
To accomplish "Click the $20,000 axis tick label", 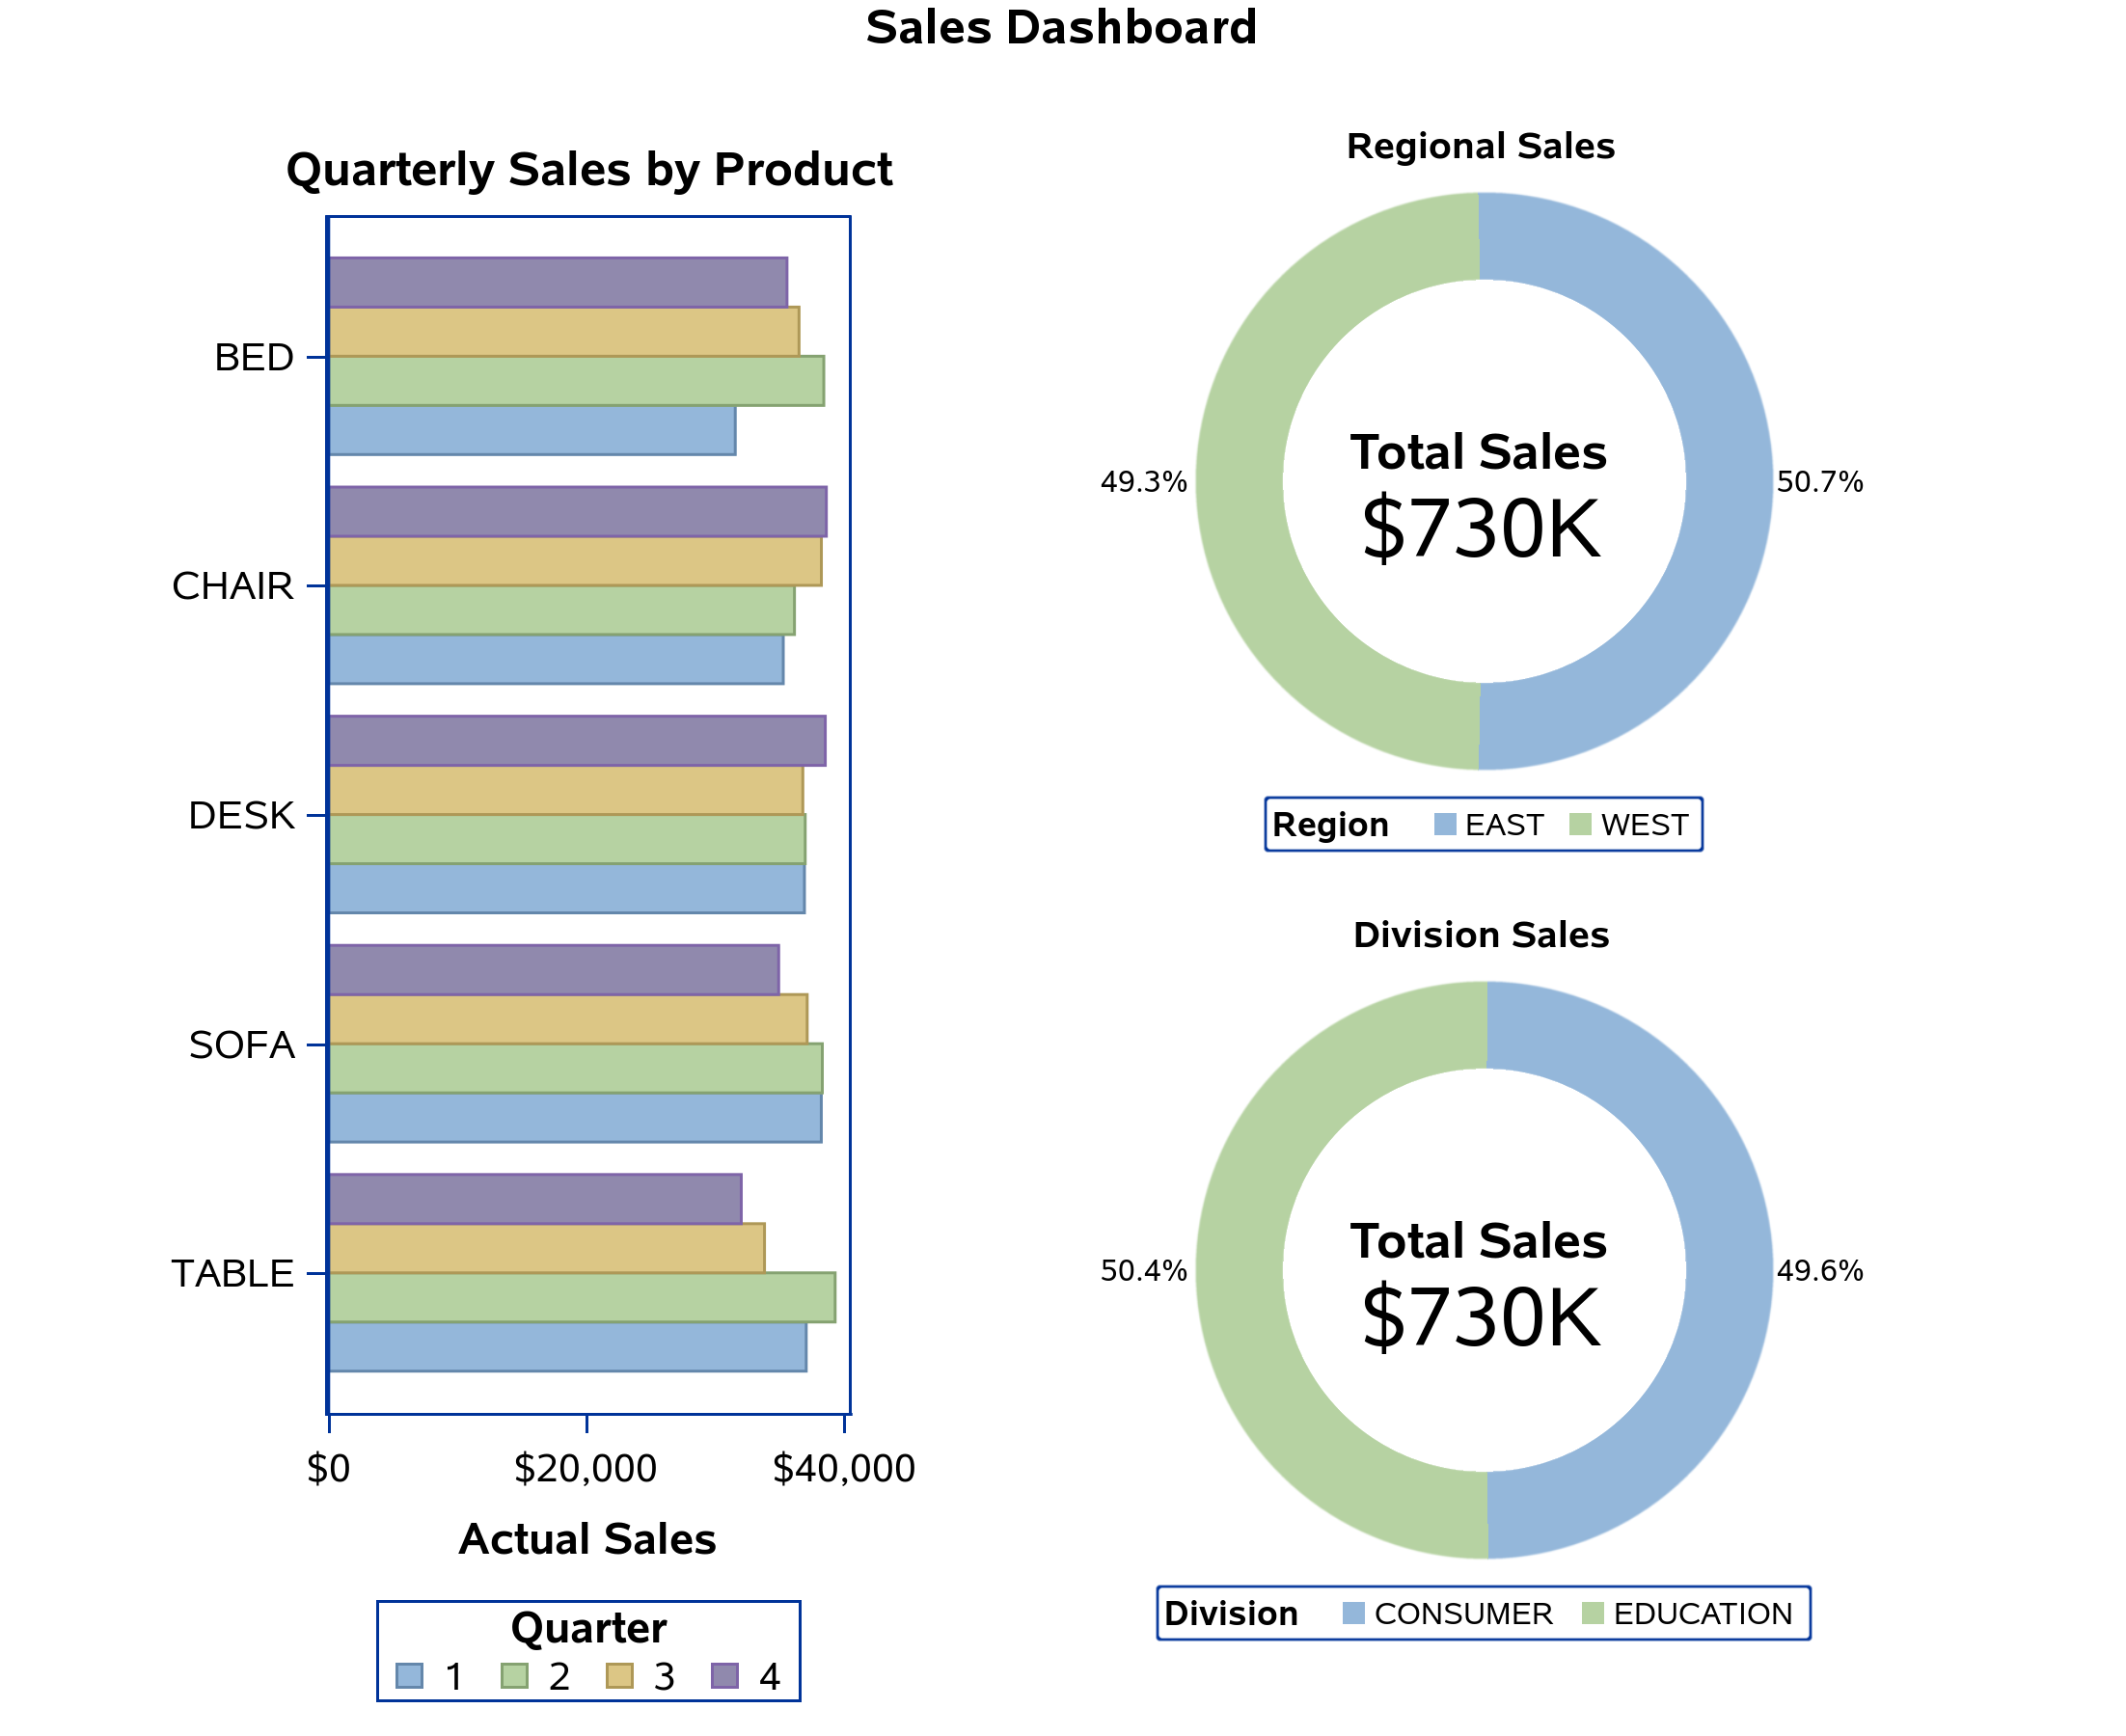I will pyautogui.click(x=586, y=1470).
